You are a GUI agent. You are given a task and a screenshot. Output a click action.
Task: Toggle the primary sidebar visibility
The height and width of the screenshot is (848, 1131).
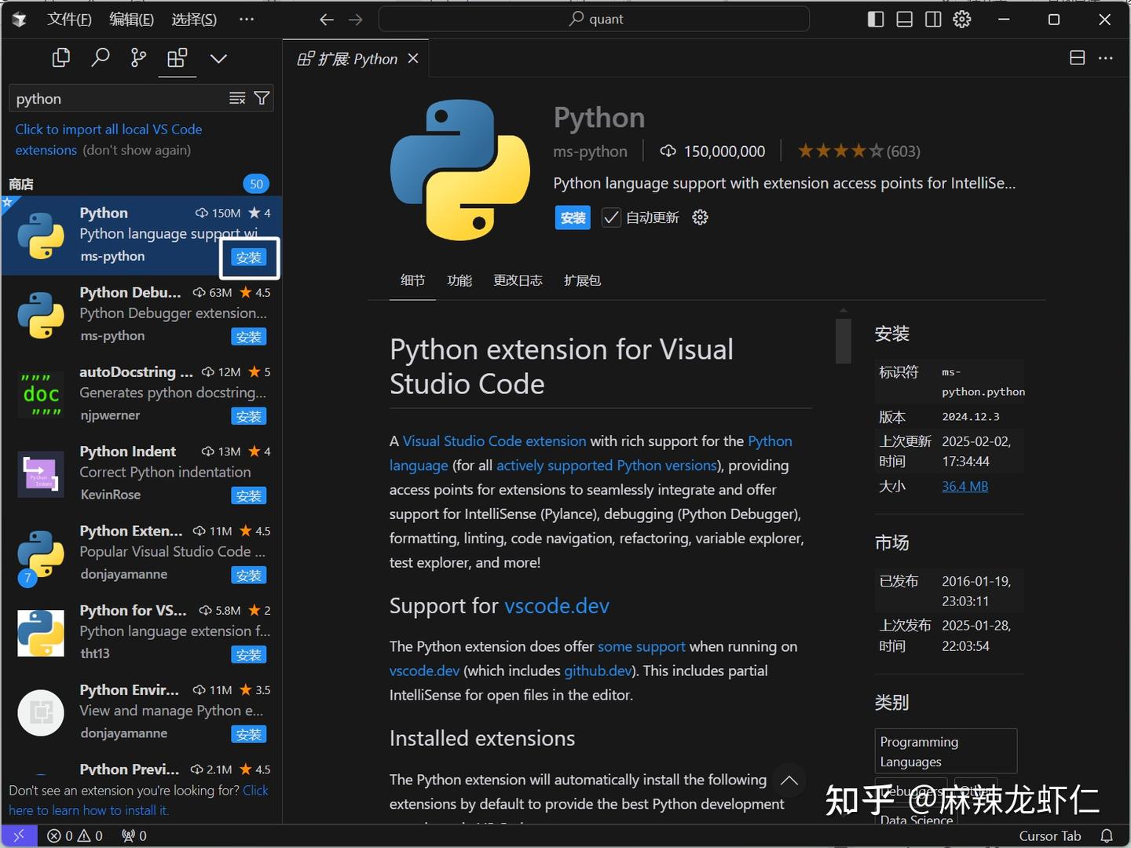876,20
